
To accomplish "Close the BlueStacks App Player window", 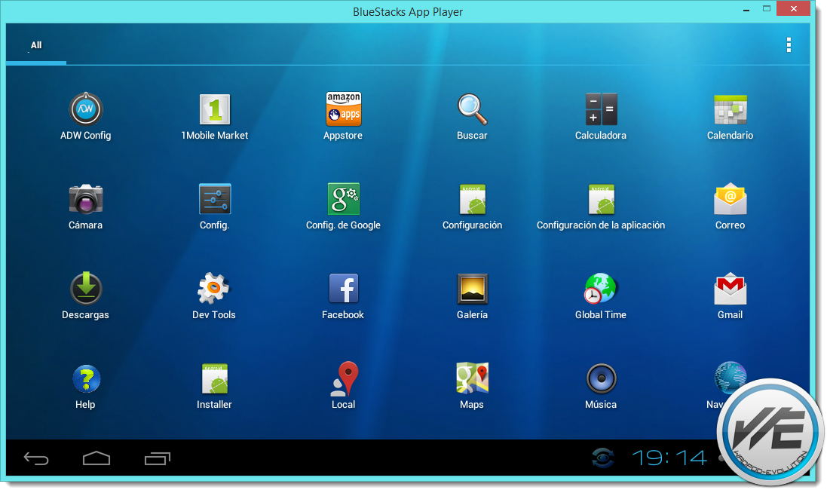I will pos(793,8).
